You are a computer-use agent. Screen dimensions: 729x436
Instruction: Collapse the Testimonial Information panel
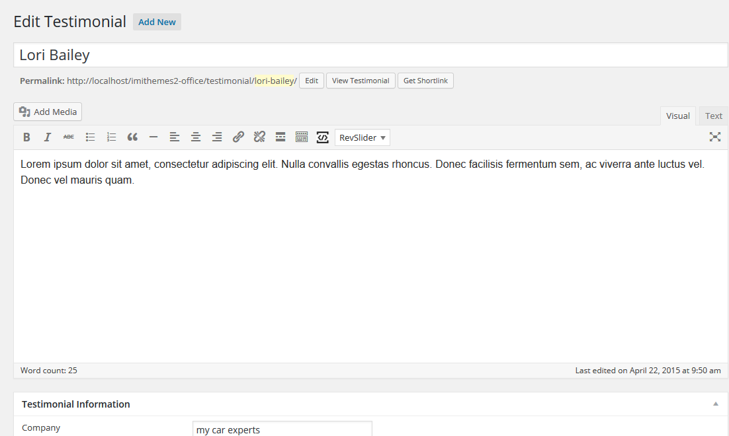(x=716, y=404)
